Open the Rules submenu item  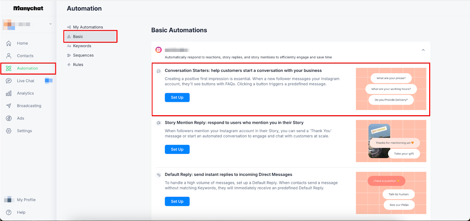point(78,65)
